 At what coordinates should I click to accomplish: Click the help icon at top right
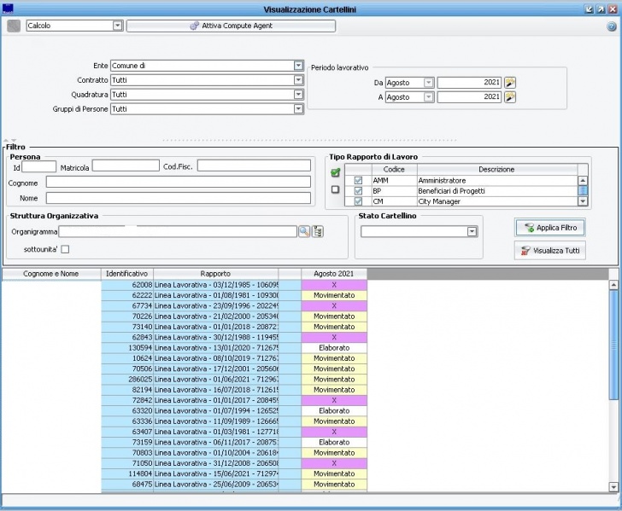click(x=612, y=26)
